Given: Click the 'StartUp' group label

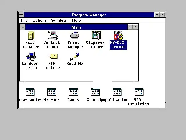Looking at the screenshot, I should 95,100.
